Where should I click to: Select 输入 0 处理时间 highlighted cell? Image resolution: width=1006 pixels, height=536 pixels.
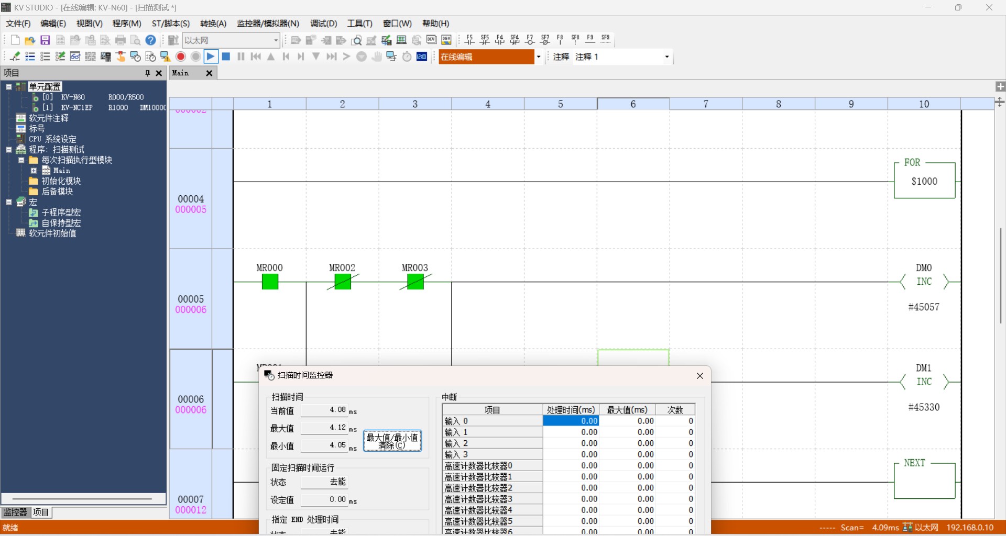(571, 421)
